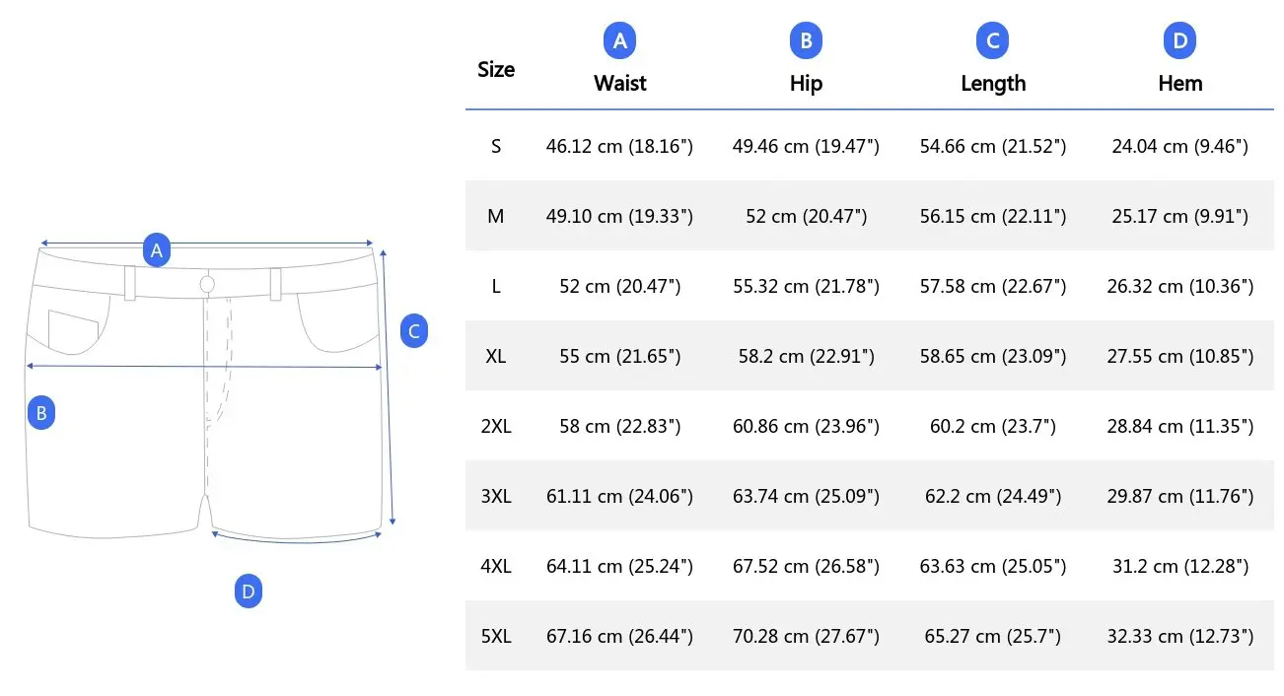Select the Length column header
This screenshot has height=696, width=1284.
tap(993, 84)
